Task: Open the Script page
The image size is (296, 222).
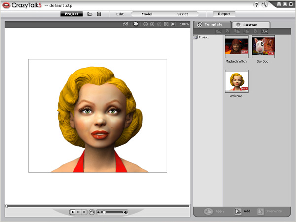Action: [183, 14]
